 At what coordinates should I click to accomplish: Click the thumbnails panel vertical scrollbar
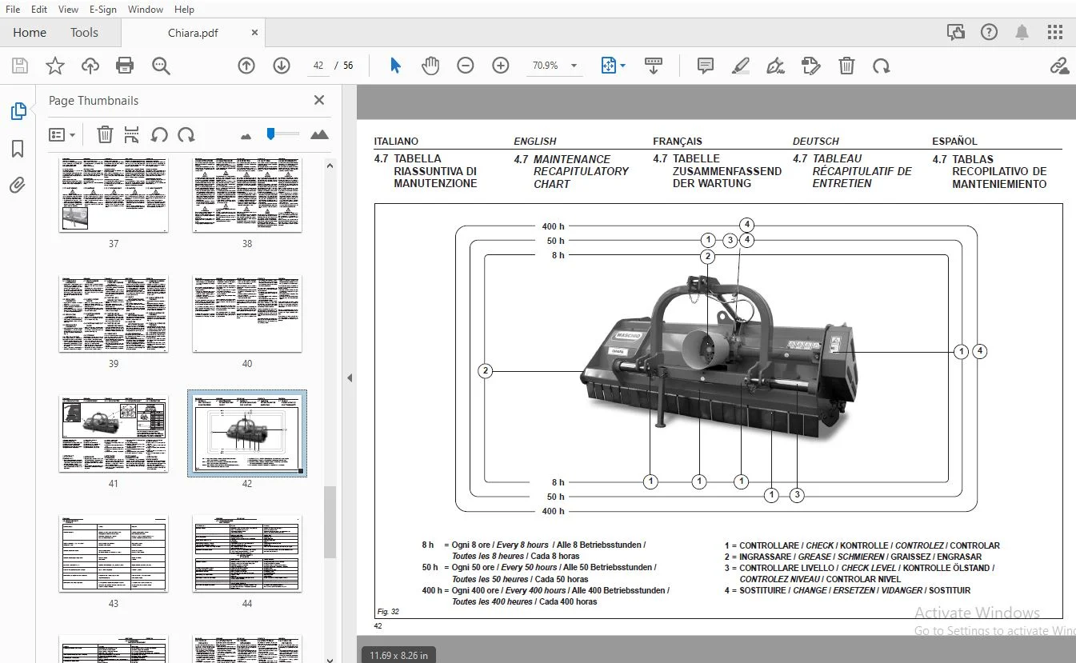tap(329, 522)
